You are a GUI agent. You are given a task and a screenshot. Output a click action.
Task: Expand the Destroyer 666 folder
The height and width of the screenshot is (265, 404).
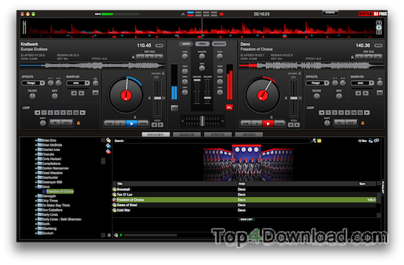(x=36, y=182)
